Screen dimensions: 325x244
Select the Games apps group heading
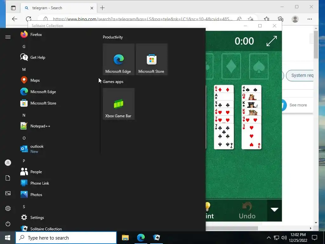pyautogui.click(x=113, y=82)
